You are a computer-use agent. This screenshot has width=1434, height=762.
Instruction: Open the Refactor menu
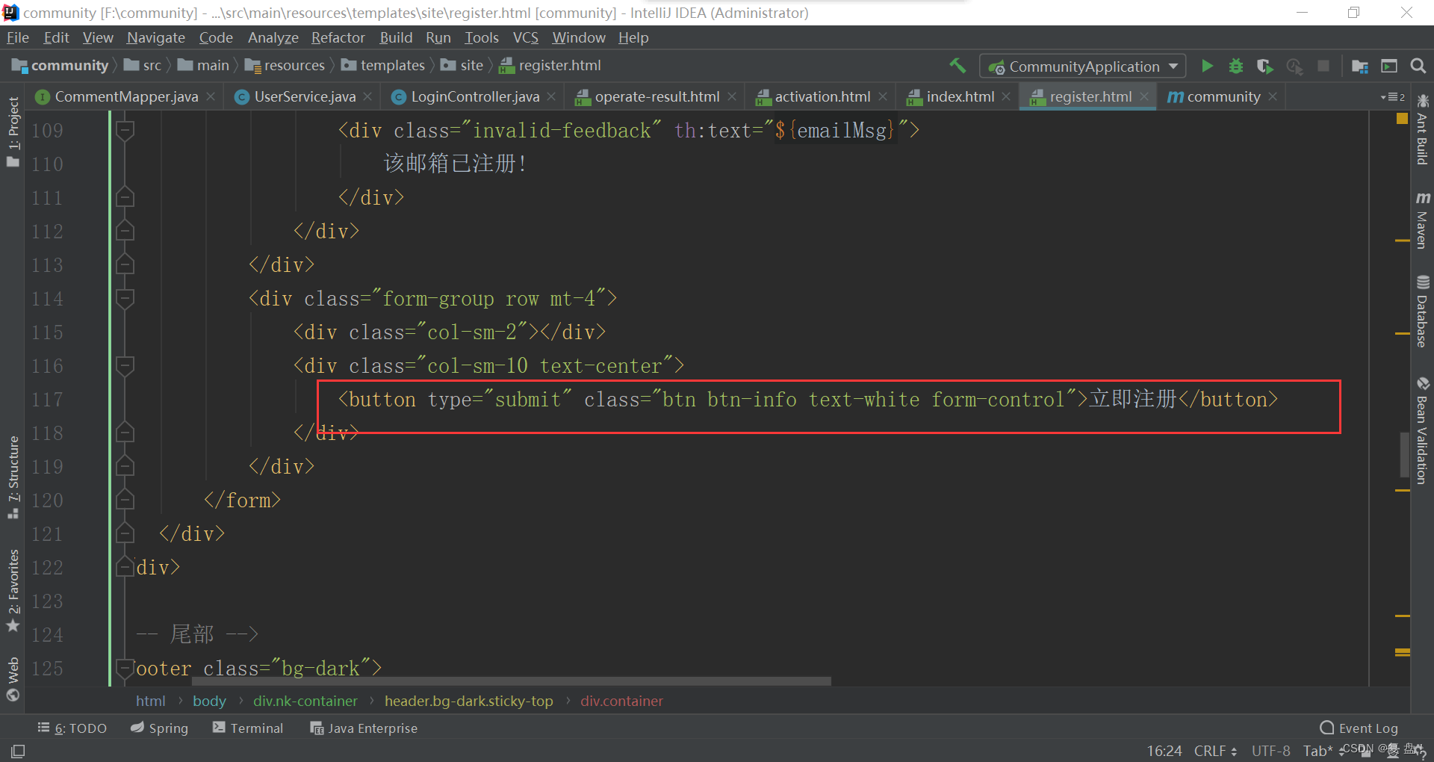[338, 37]
